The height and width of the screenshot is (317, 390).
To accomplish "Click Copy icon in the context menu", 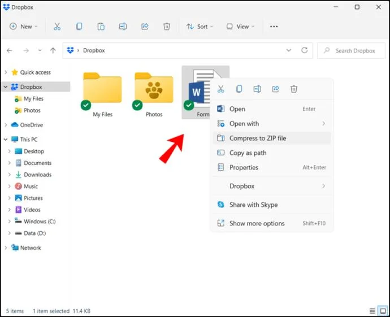I will click(x=239, y=89).
